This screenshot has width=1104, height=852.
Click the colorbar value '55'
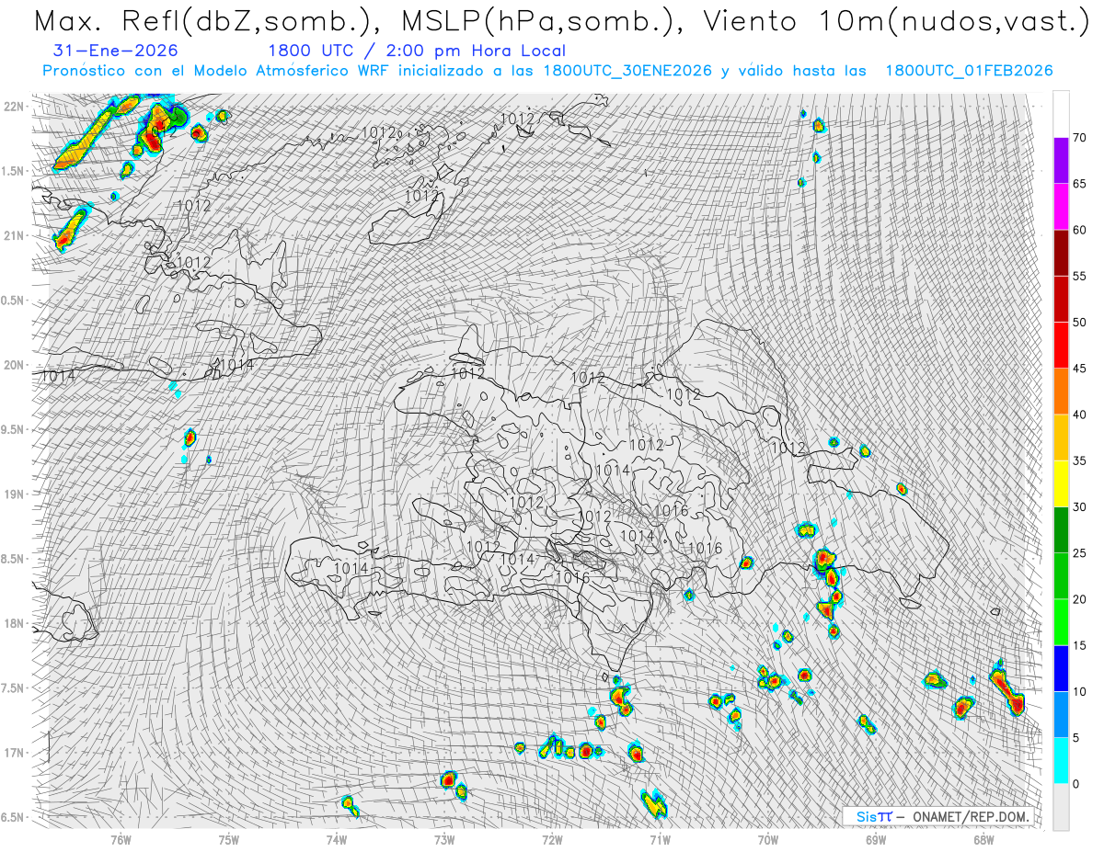pyautogui.click(x=1079, y=276)
